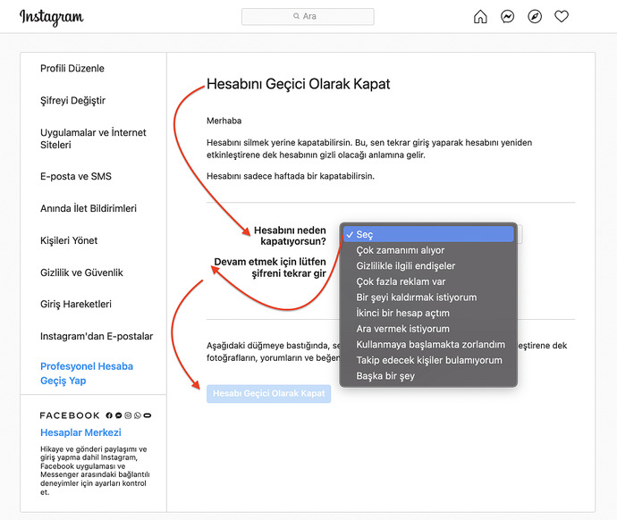Viewport: 617px width, 520px height.
Task: Choose 'Ara vermek istiyorum' reason
Action: click(428, 329)
